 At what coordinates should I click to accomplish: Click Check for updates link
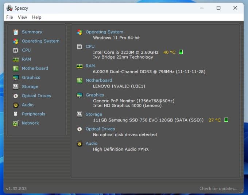(x=218, y=188)
